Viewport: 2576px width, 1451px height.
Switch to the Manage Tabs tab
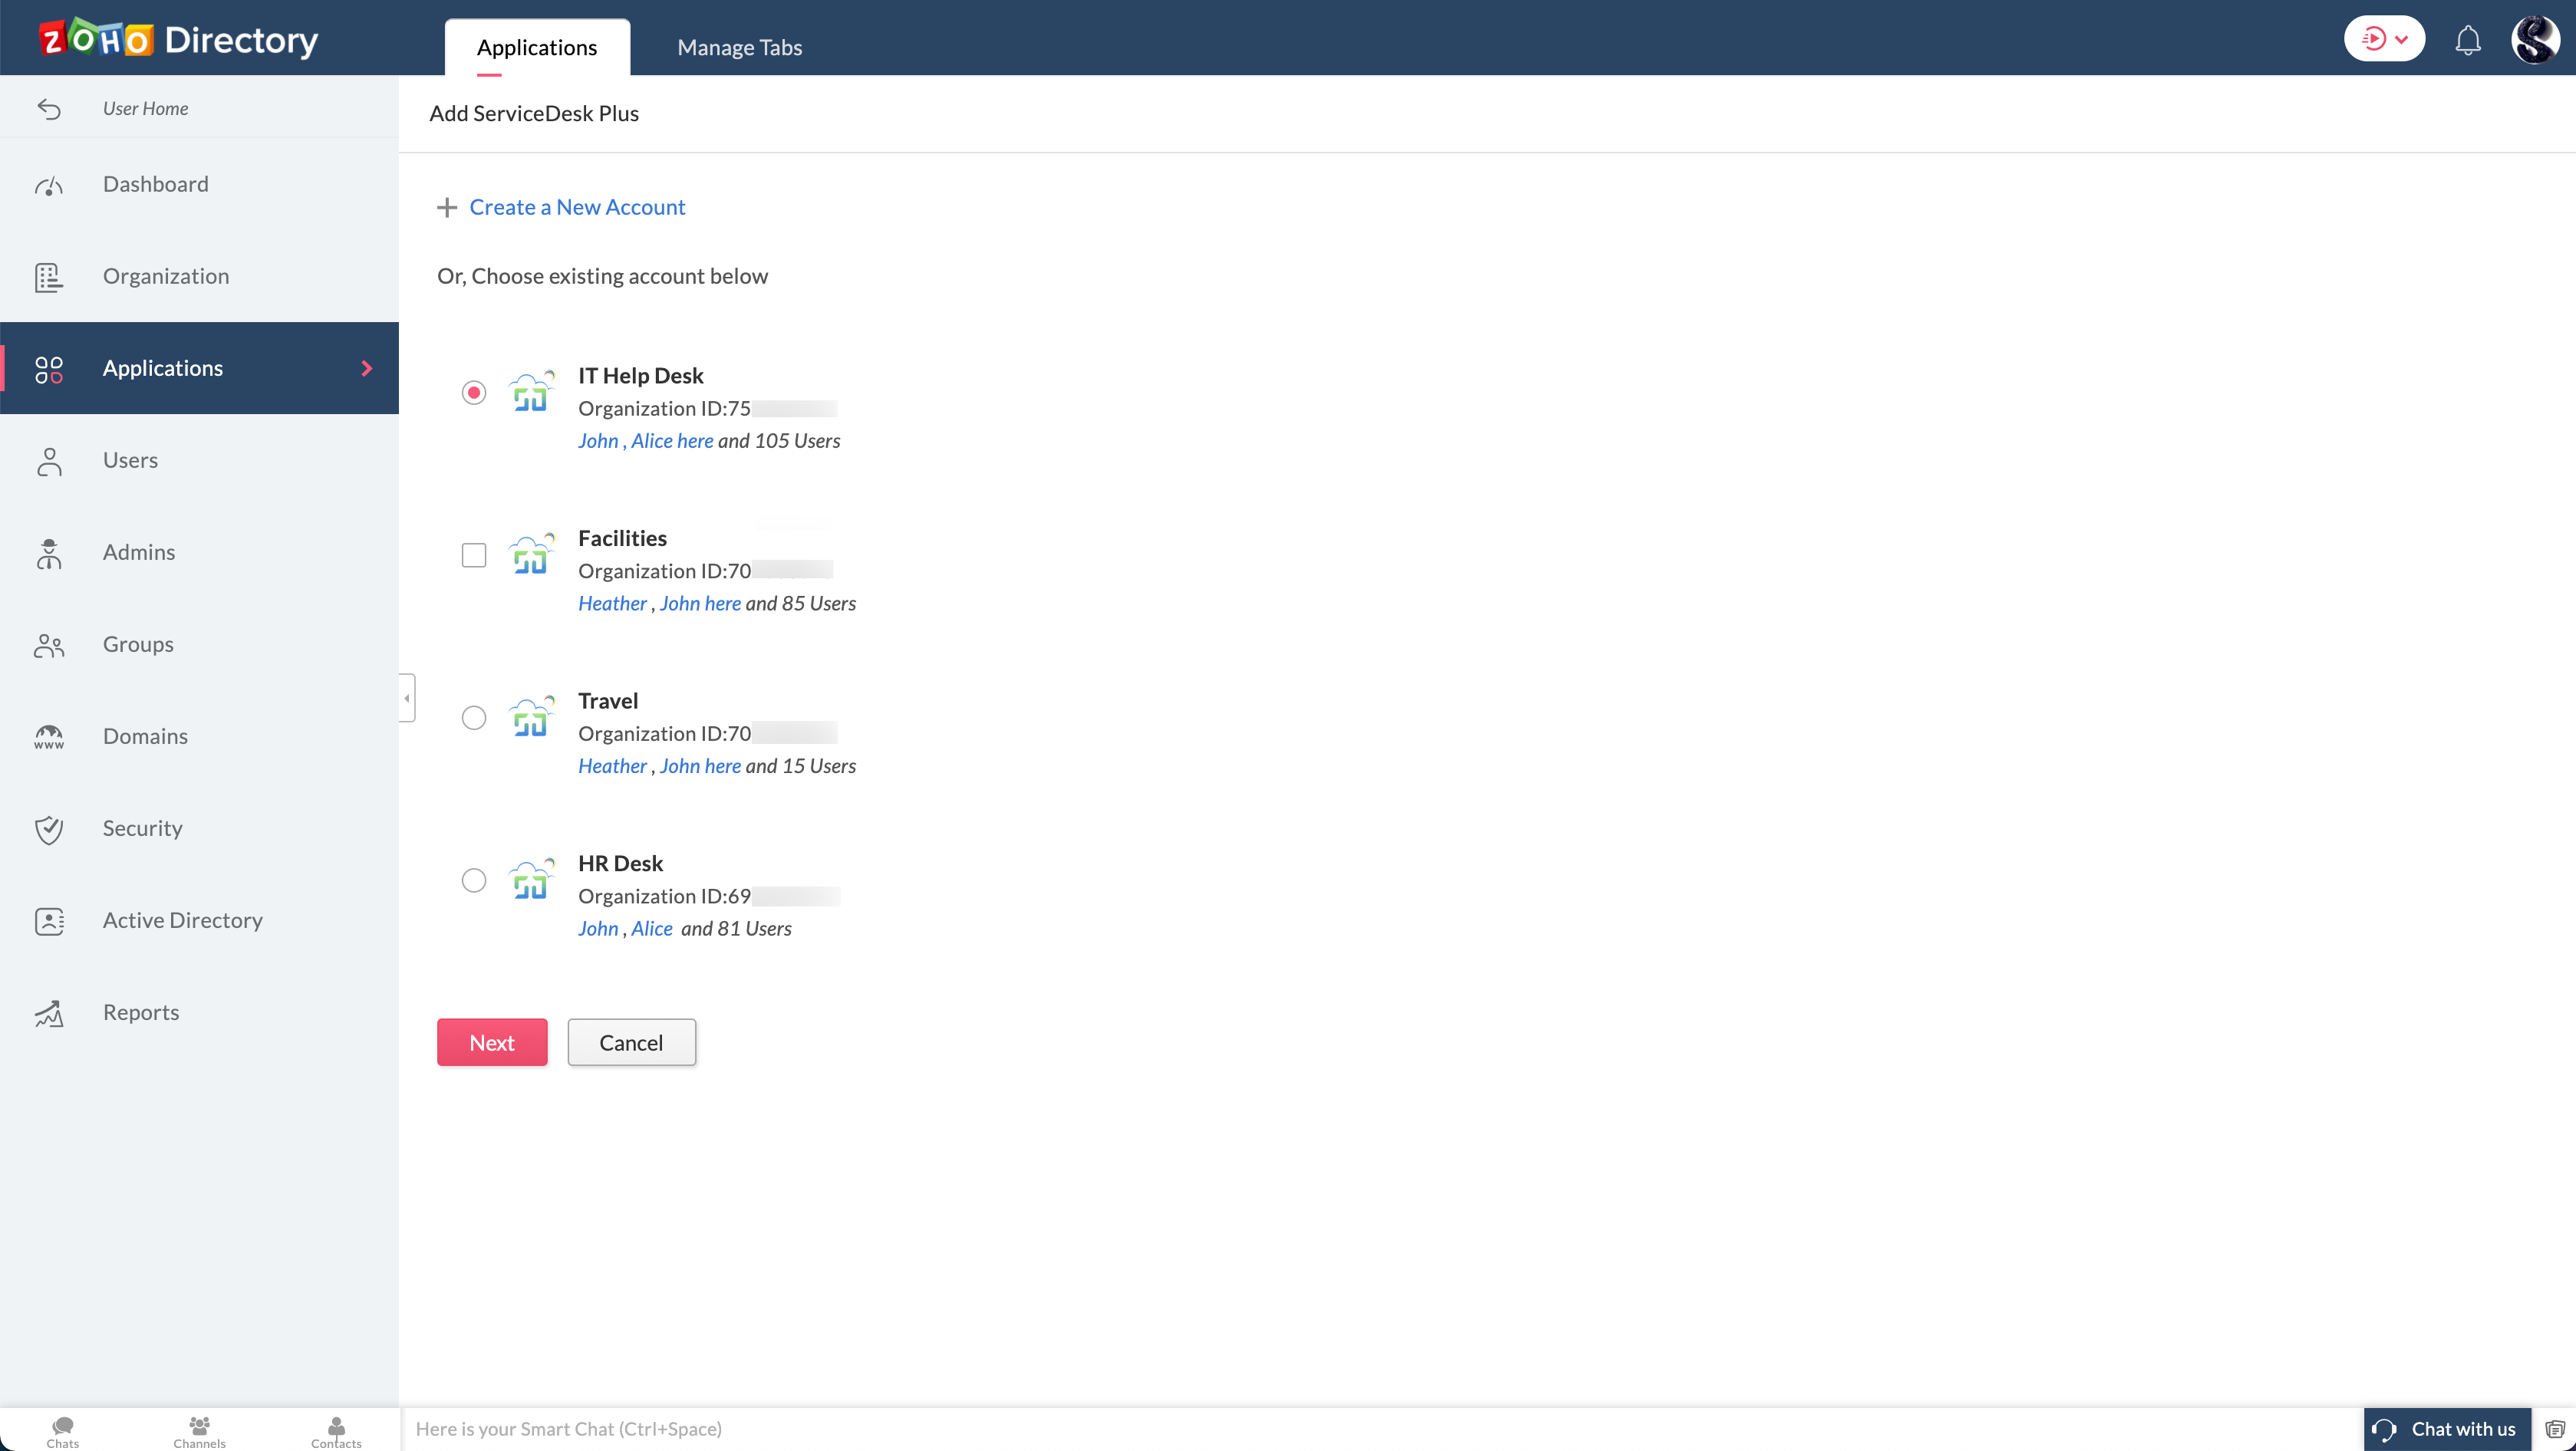[x=739, y=47]
